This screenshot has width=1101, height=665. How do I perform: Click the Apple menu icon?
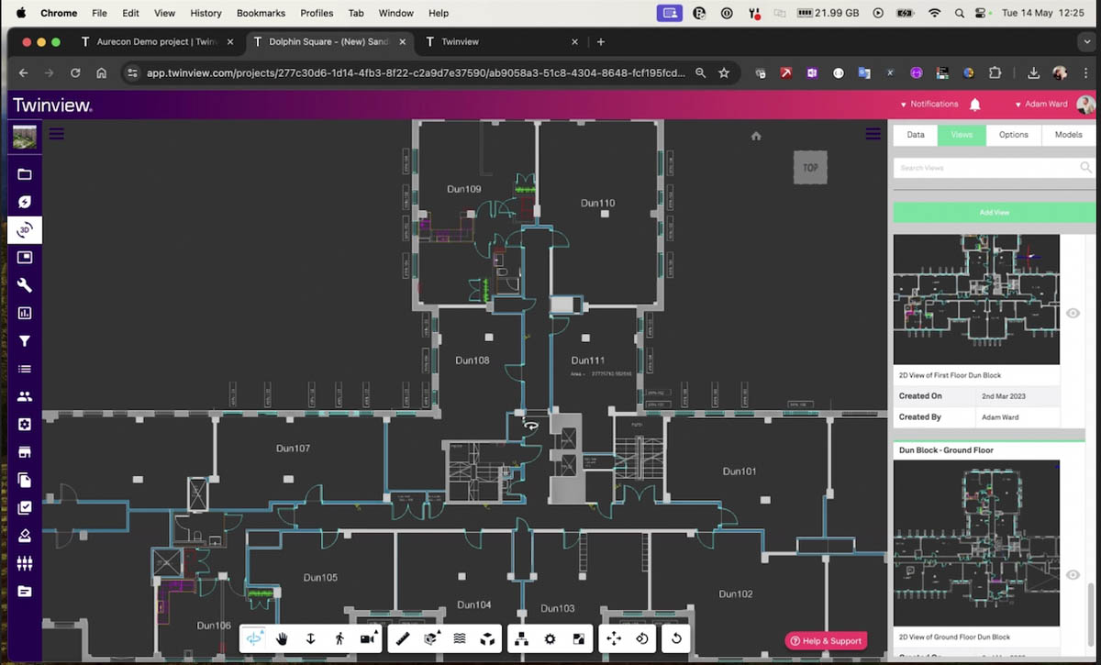(20, 14)
